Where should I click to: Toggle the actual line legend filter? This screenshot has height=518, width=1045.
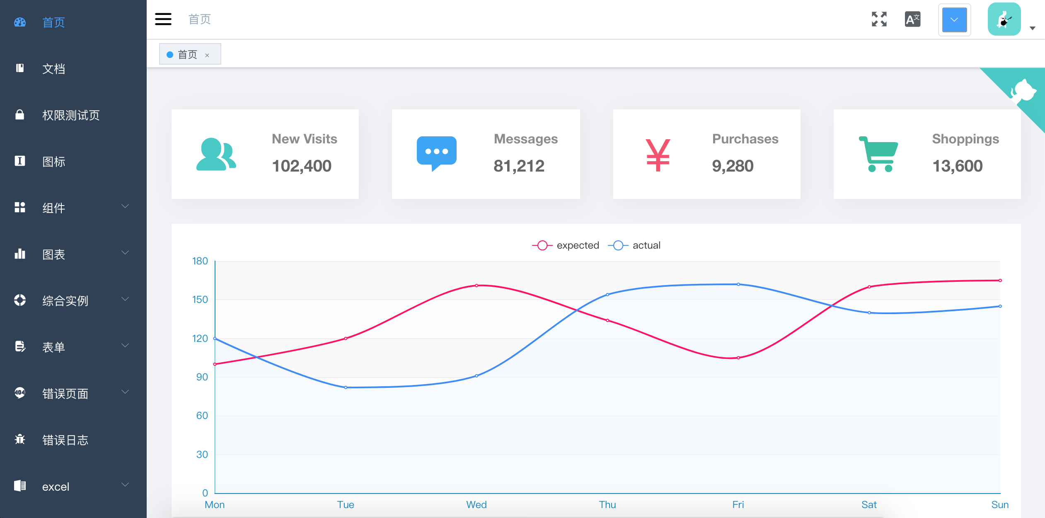click(x=636, y=244)
